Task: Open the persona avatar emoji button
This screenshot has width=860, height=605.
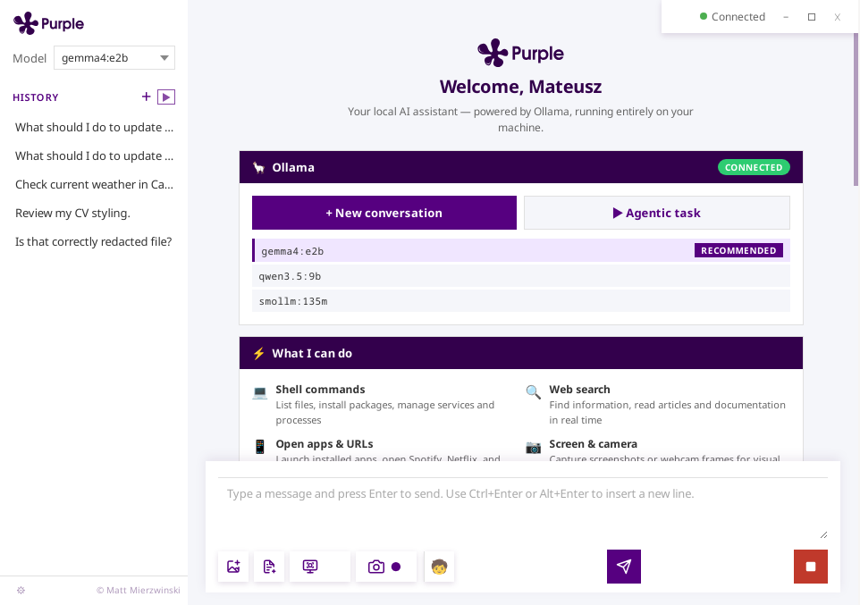Action: click(439, 567)
